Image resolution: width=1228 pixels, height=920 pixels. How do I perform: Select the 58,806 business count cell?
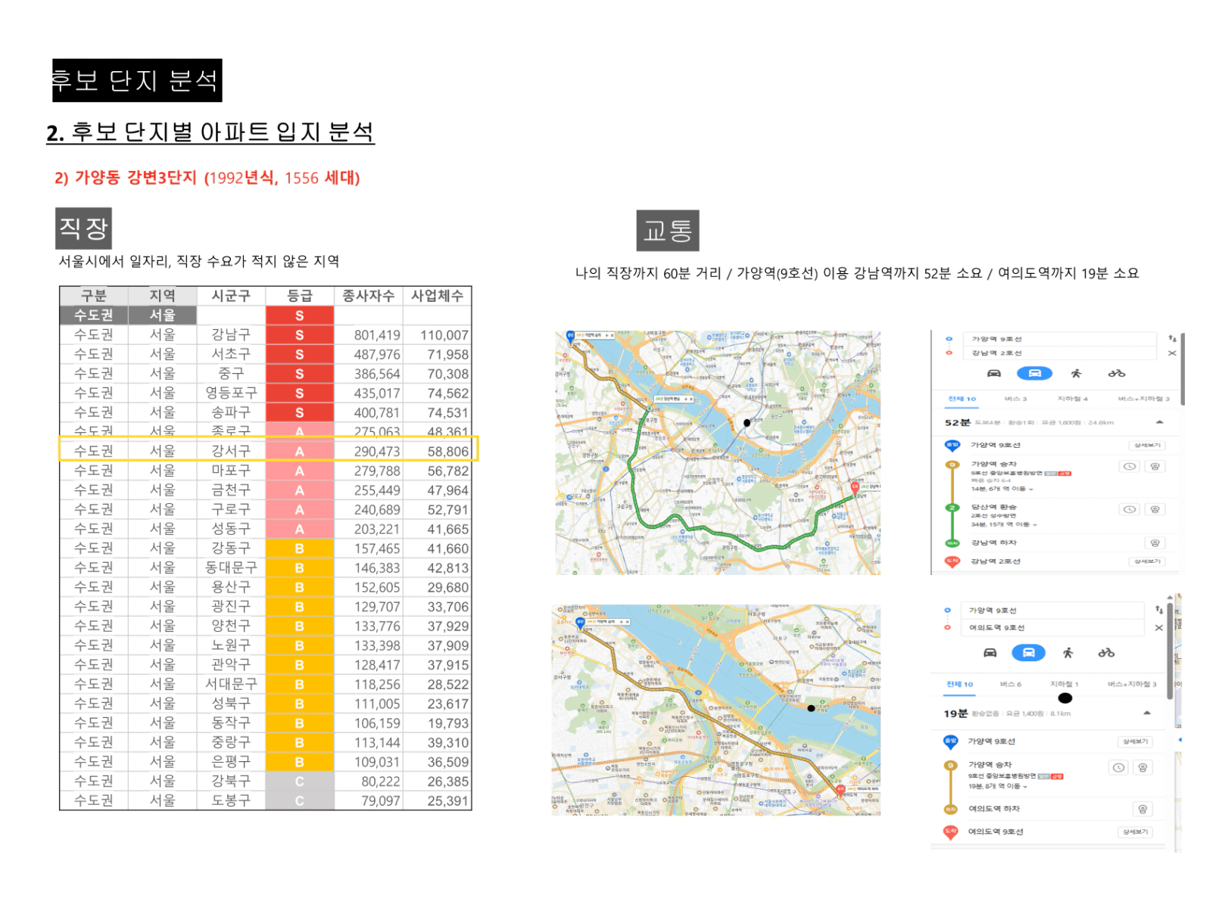(437, 451)
